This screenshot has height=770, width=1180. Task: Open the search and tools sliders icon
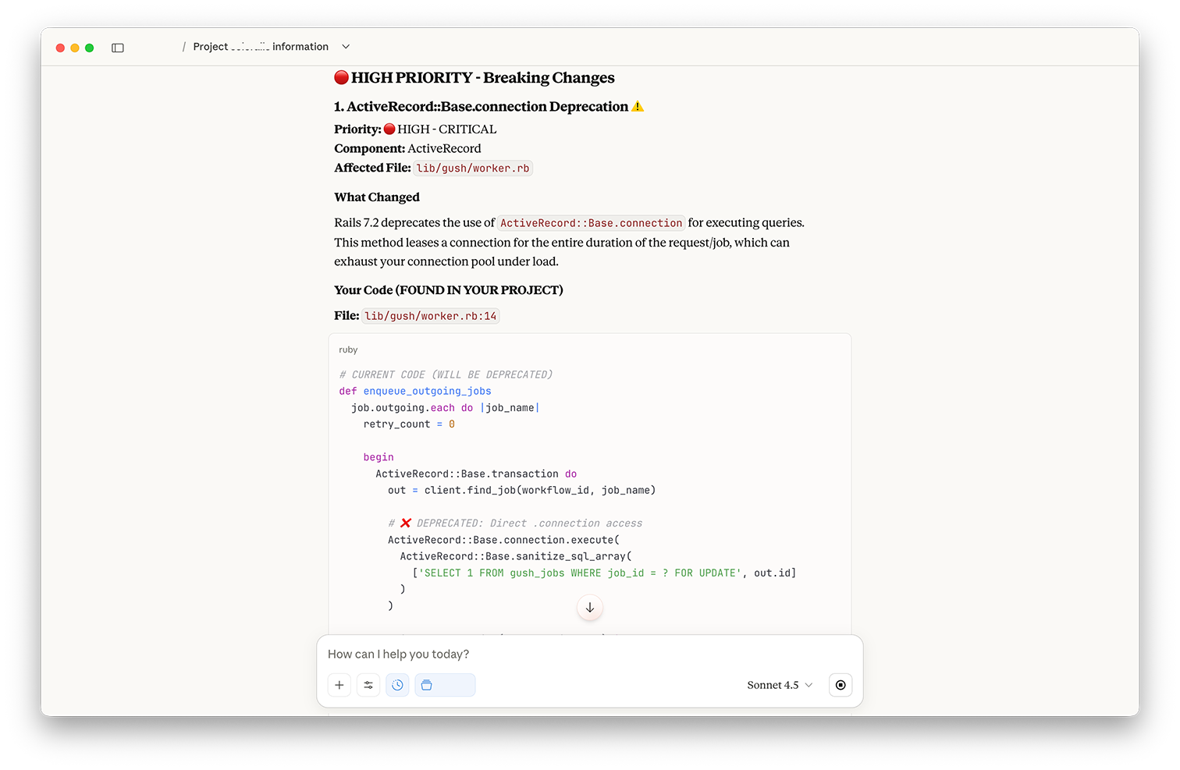368,685
